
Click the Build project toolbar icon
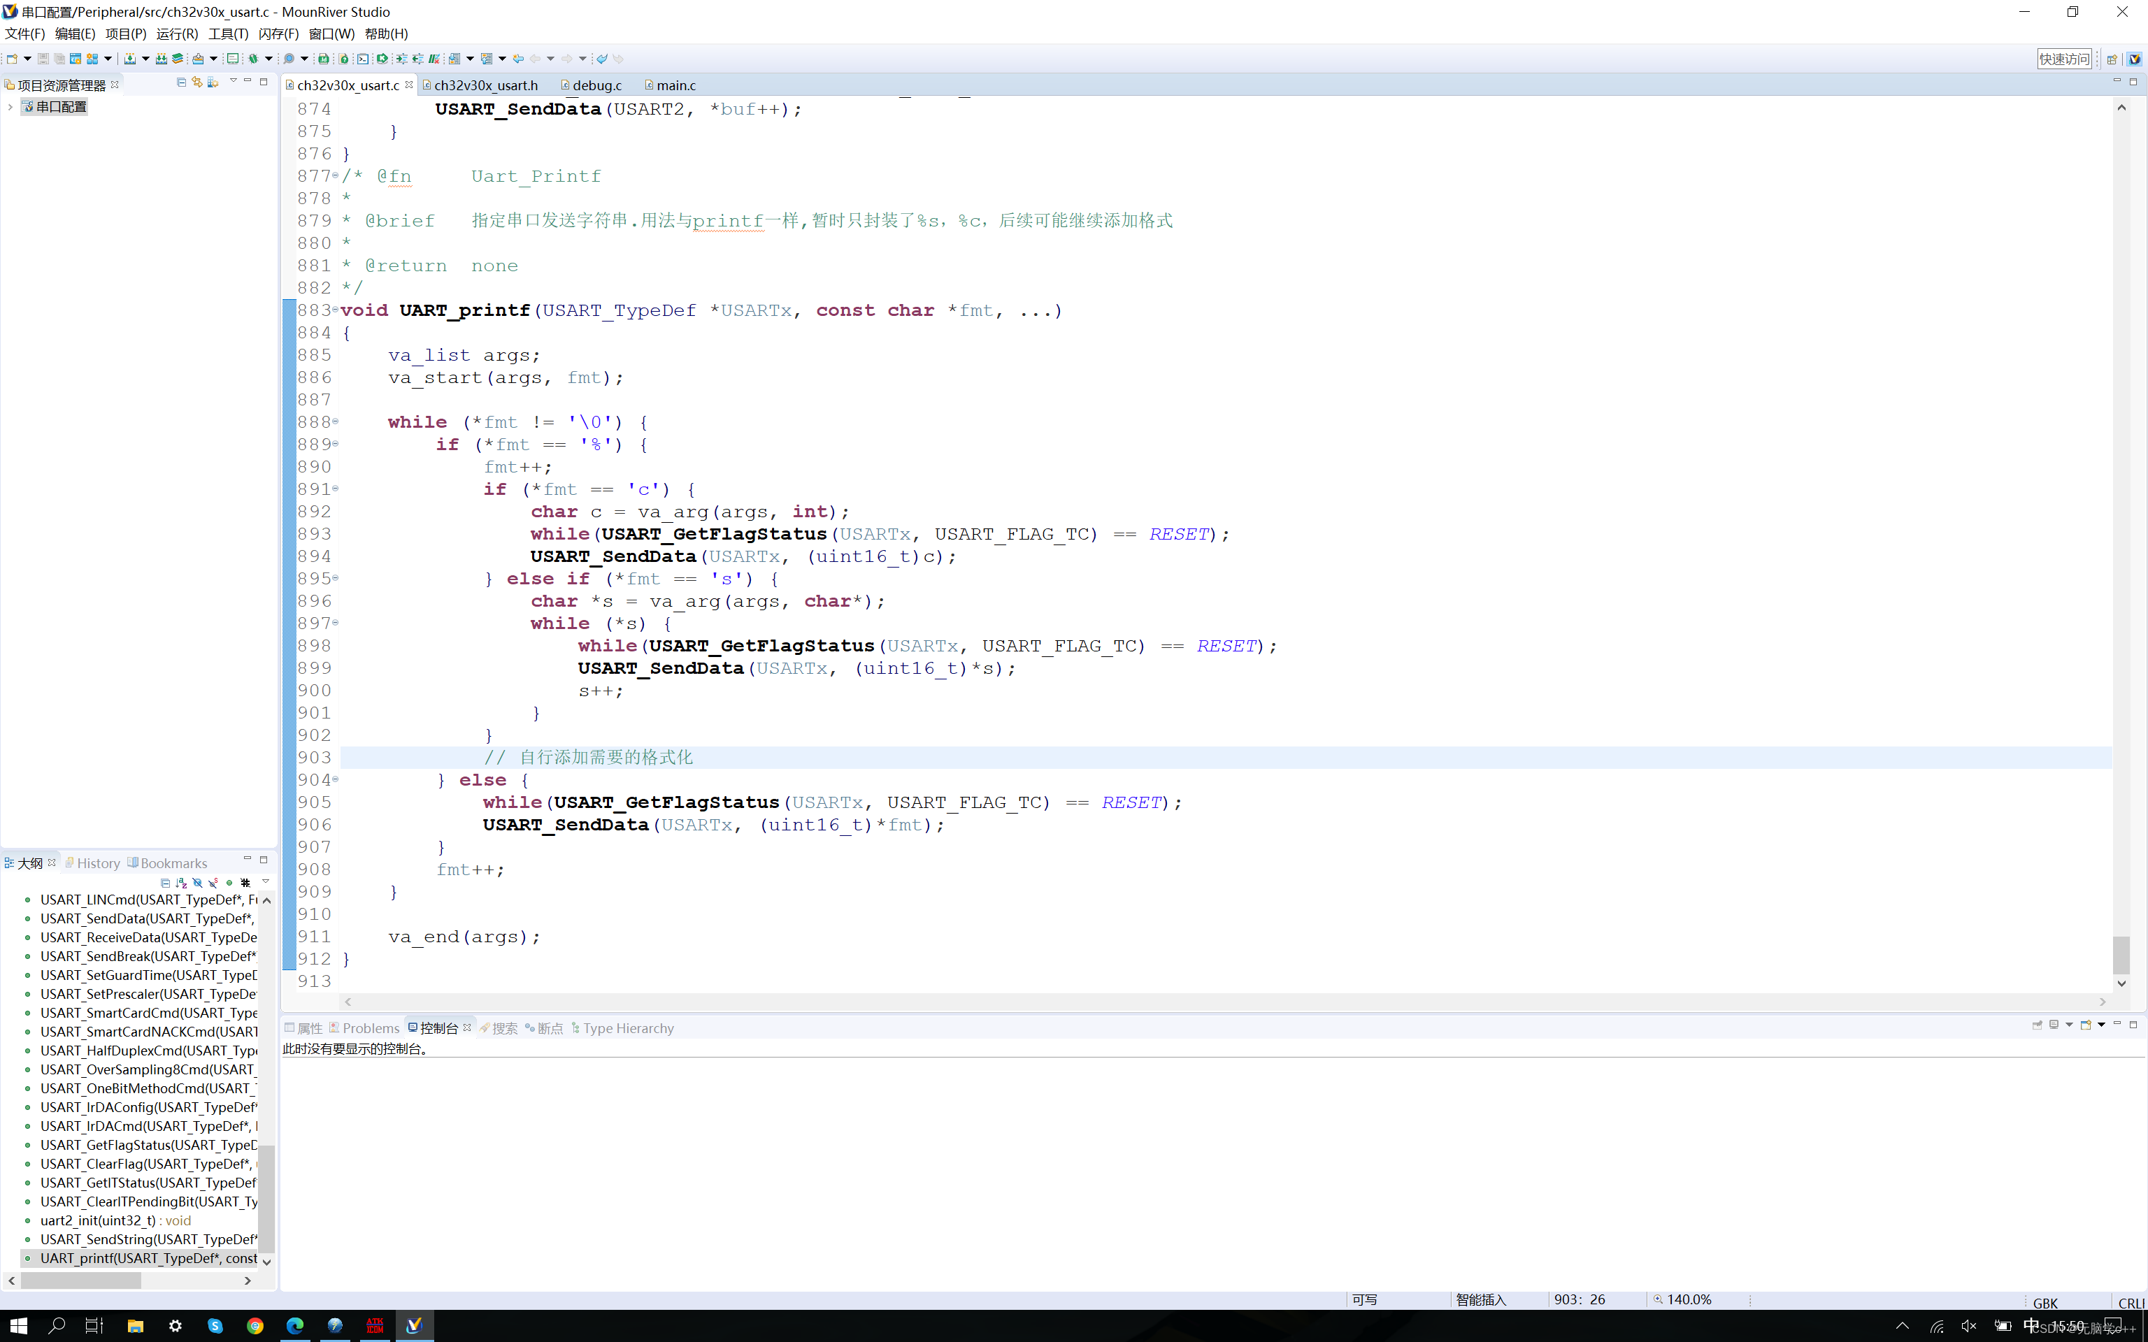pyautogui.click(x=129, y=59)
